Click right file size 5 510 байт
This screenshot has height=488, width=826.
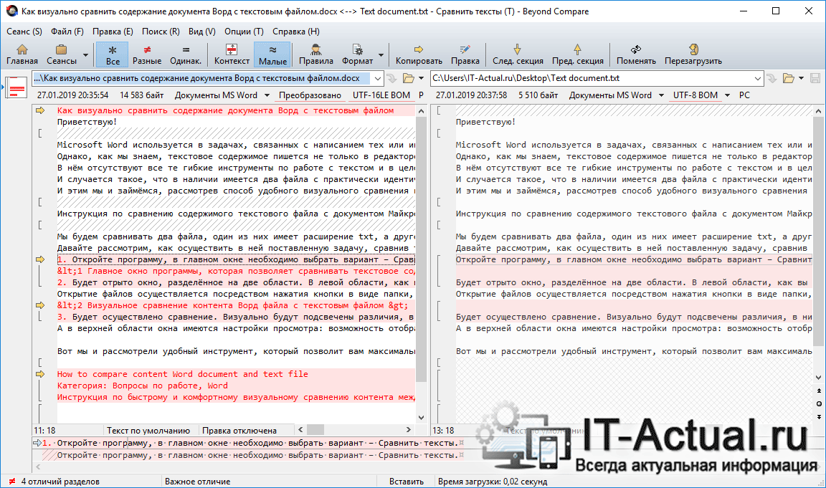(538, 95)
